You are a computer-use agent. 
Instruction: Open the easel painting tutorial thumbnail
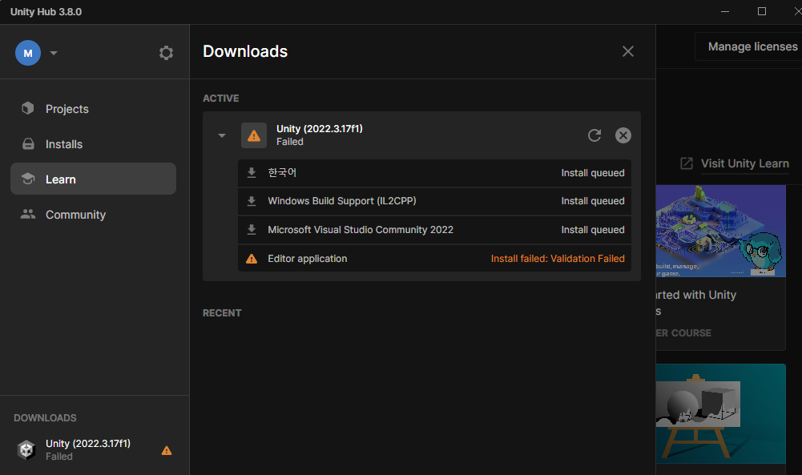tap(720, 413)
